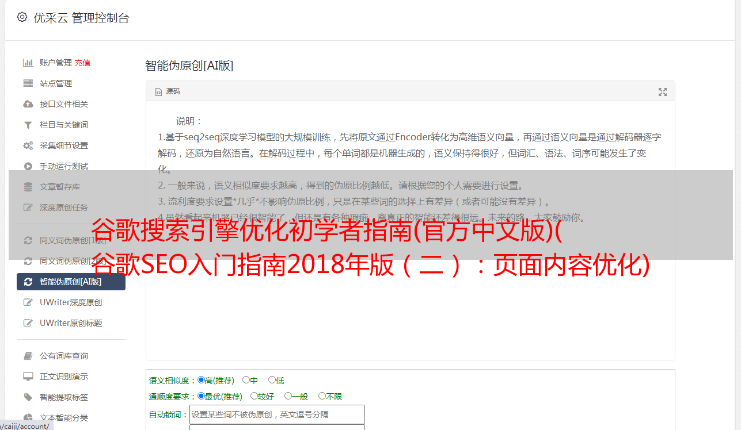Click the 源码 source code icon
Viewport: 741px width, 430px height.
click(158, 92)
